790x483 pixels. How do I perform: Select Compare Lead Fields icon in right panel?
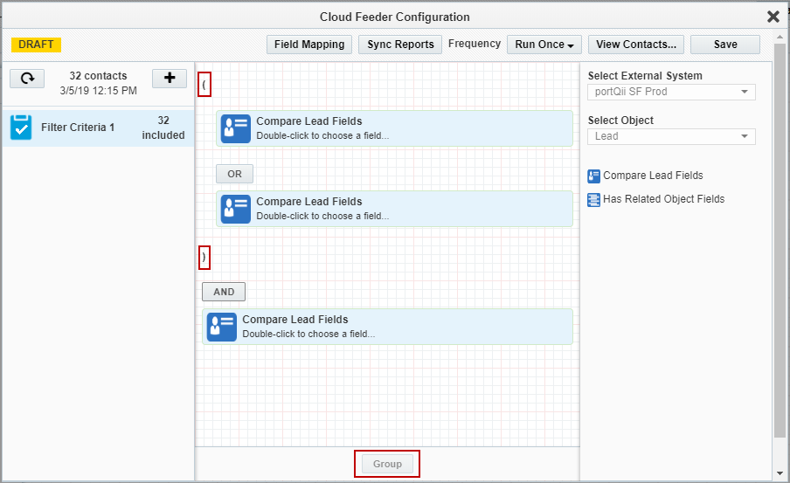(x=594, y=176)
